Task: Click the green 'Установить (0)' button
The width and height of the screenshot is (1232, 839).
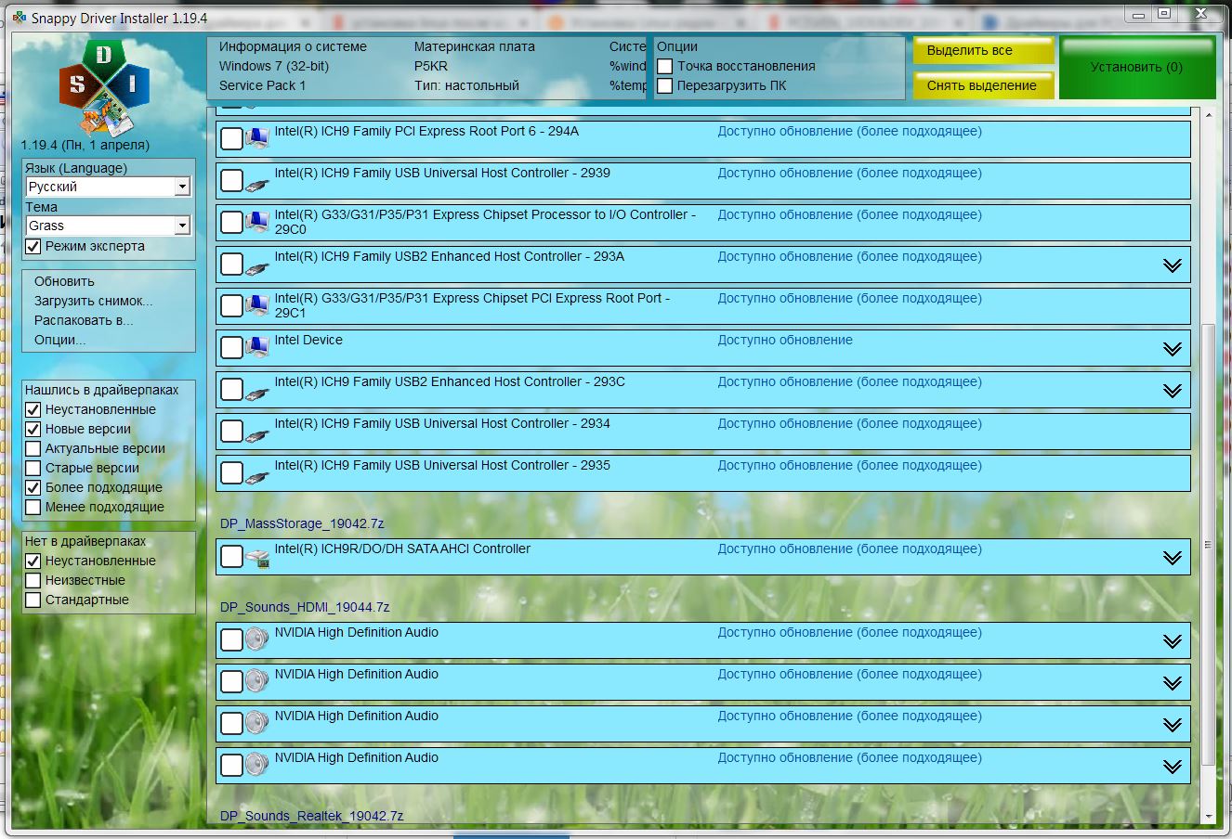Action: pyautogui.click(x=1137, y=67)
